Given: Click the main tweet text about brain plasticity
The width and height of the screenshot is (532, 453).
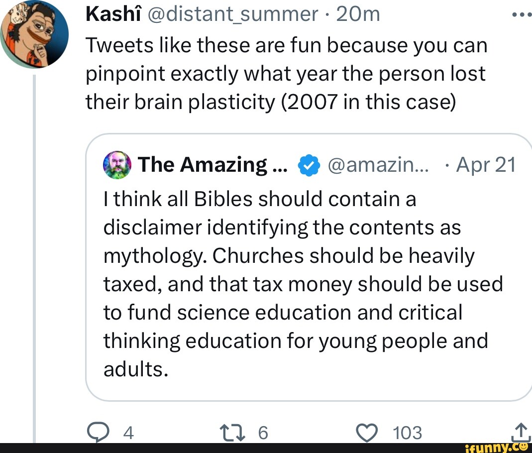Looking at the screenshot, I should click(286, 74).
